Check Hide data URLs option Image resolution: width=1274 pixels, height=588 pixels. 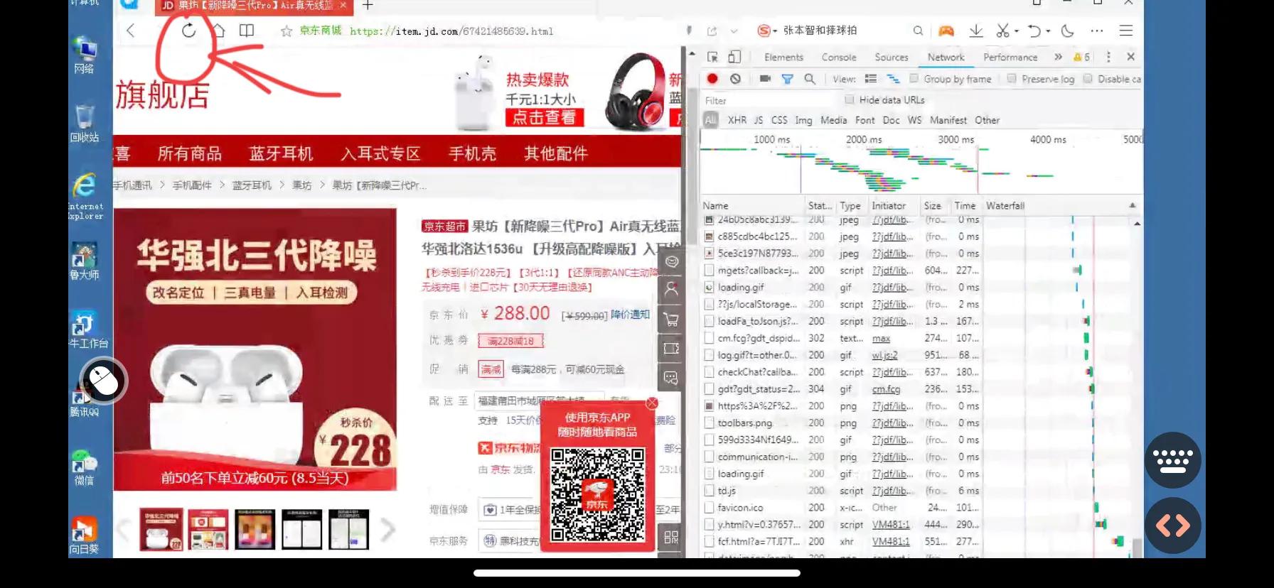coord(849,100)
